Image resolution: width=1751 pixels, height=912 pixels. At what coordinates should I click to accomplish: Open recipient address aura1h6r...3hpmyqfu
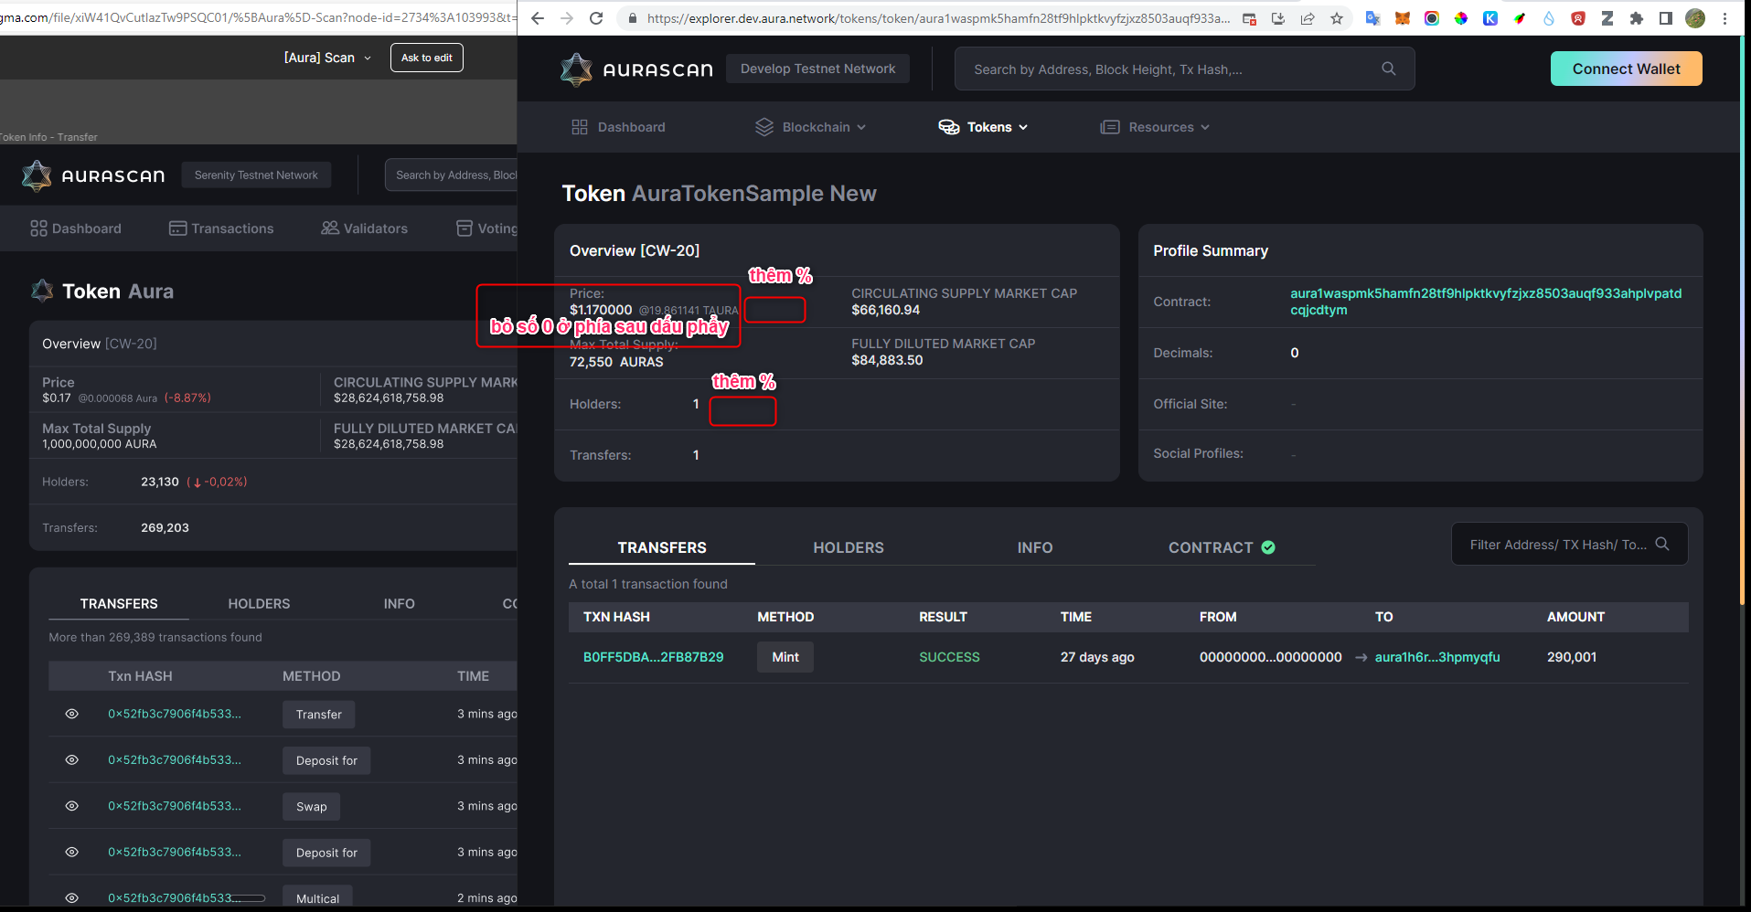[1437, 657]
